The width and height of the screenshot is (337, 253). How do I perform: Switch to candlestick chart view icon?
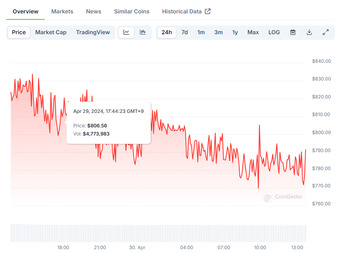143,32
